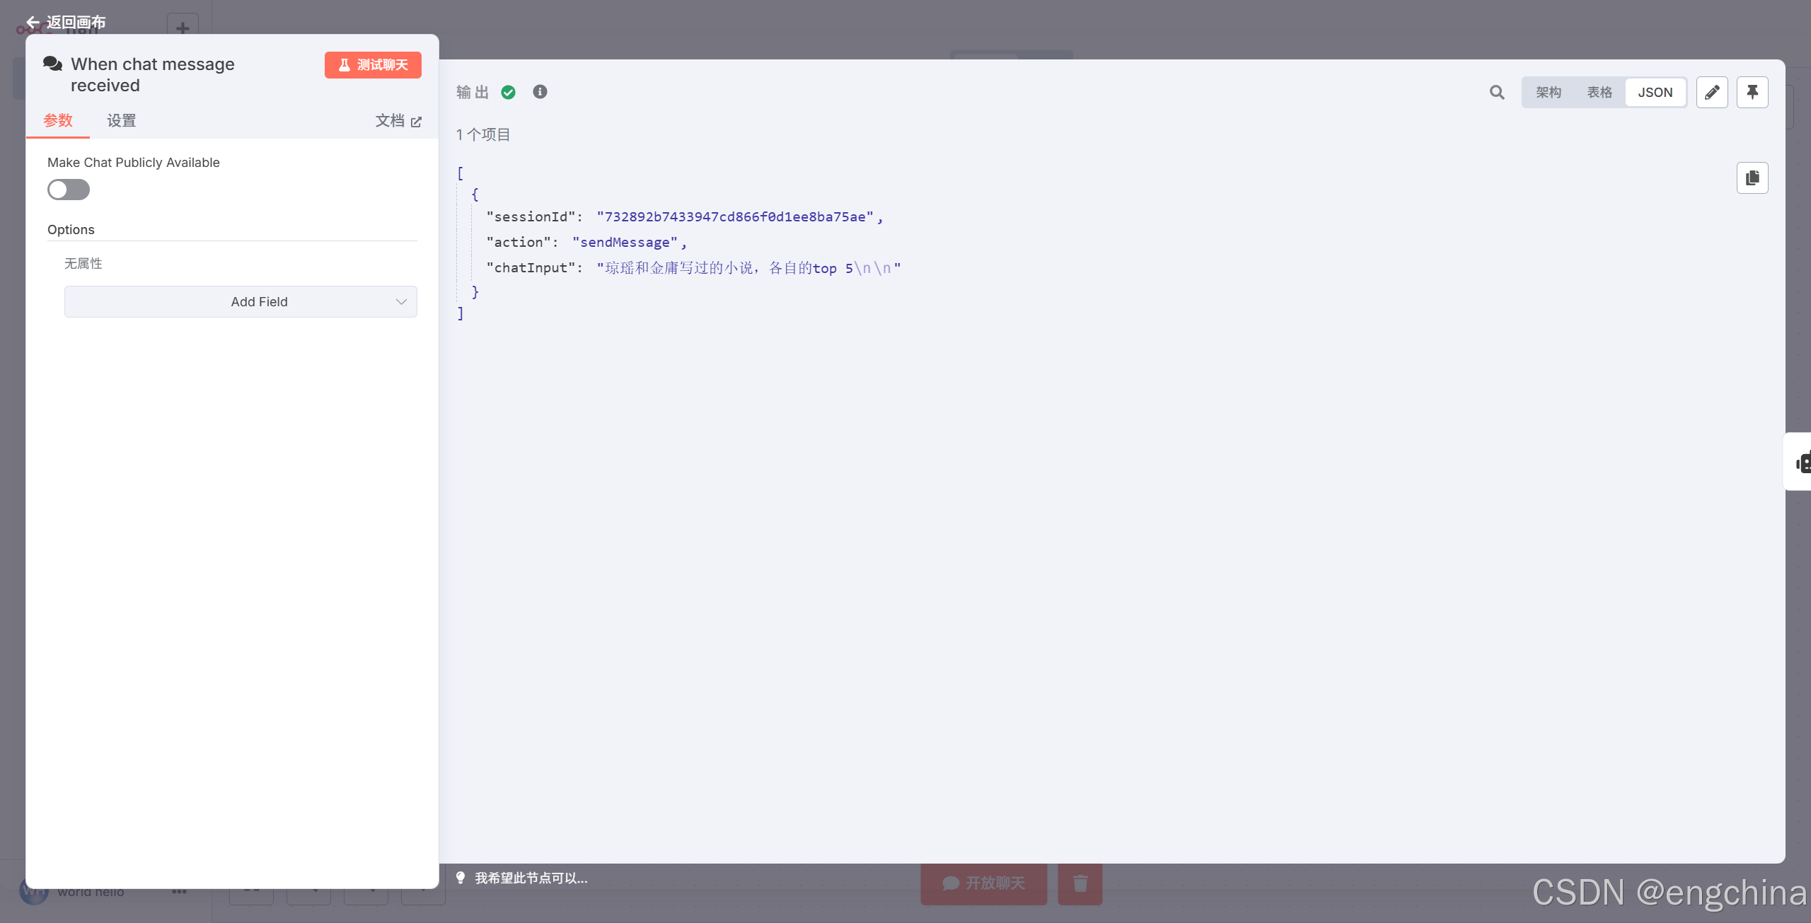Click the back arrow to return to canvas
The width and height of the screenshot is (1811, 923).
tap(33, 23)
